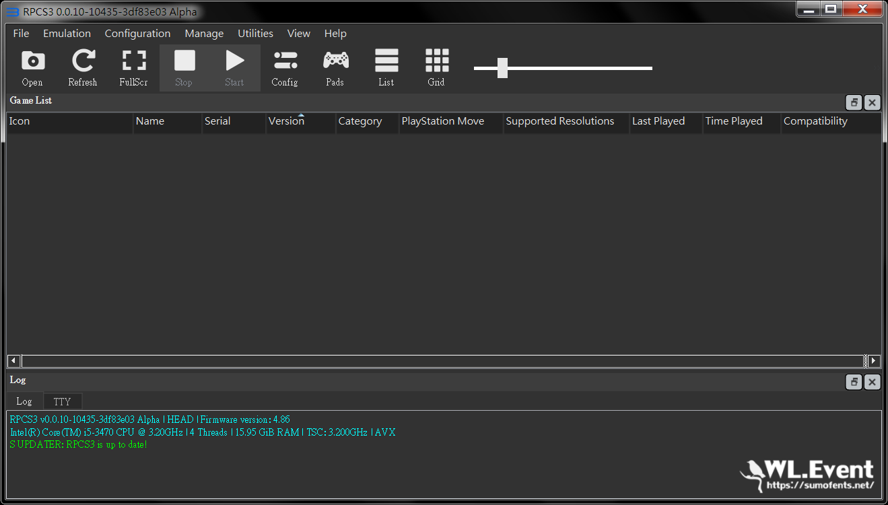Open the File menu
The width and height of the screenshot is (888, 505).
click(22, 34)
